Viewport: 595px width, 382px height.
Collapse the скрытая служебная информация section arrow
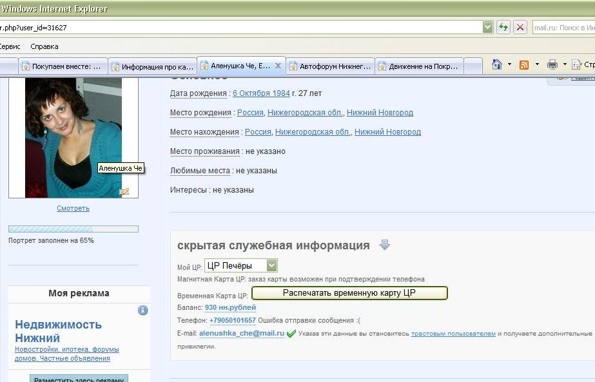click(x=384, y=245)
